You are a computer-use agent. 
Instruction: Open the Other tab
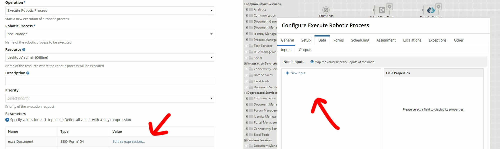pos(458,40)
